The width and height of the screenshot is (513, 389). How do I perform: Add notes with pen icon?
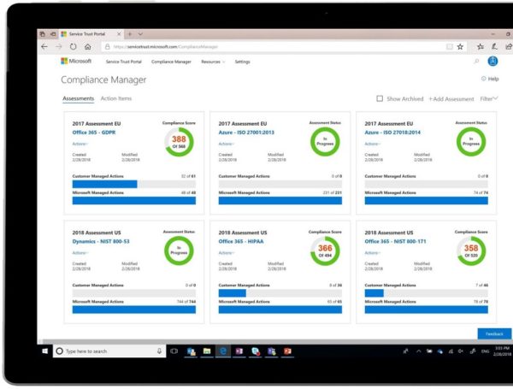pyautogui.click(x=495, y=47)
